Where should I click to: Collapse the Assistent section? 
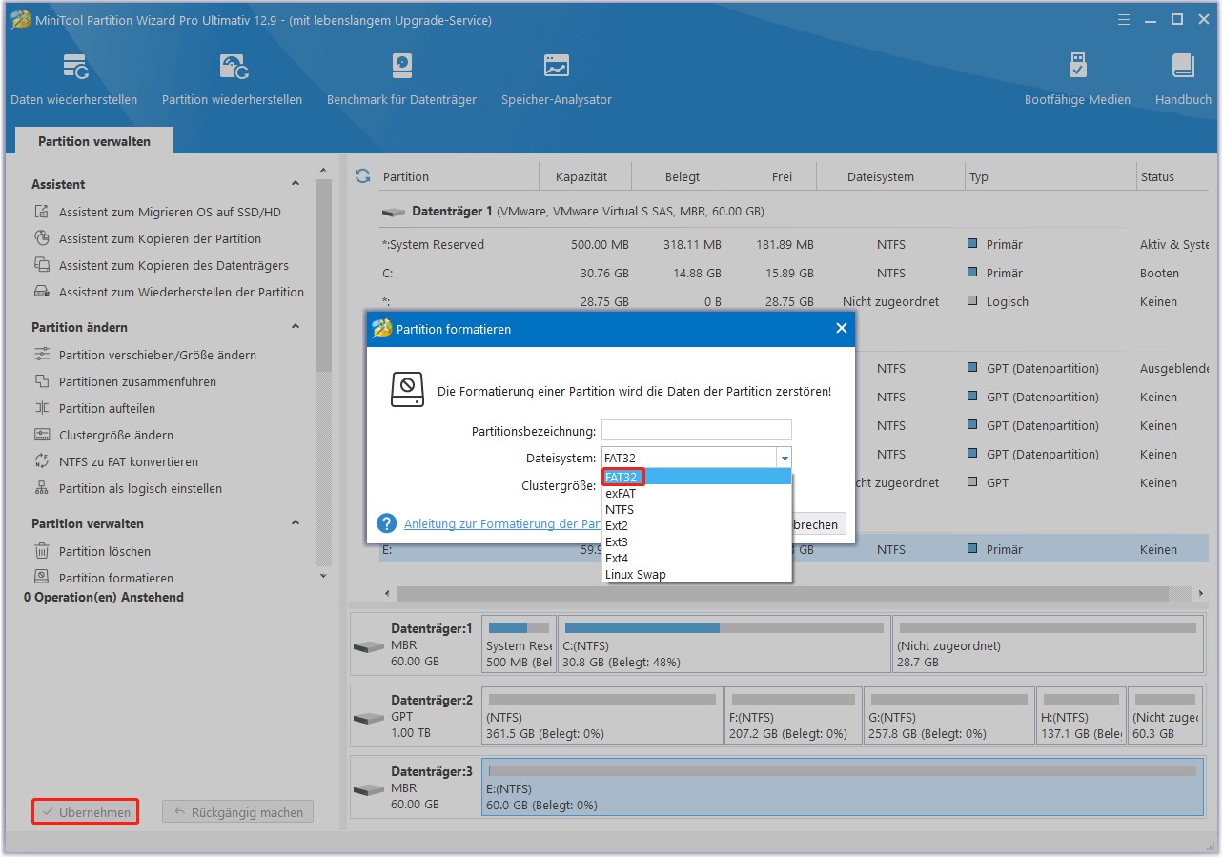click(296, 184)
